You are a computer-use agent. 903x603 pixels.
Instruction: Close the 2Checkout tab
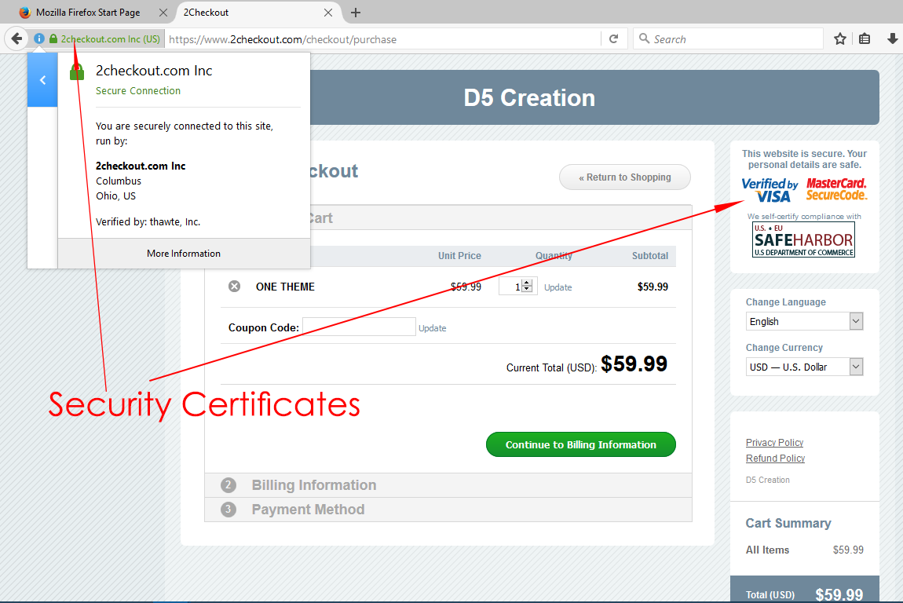(x=327, y=12)
